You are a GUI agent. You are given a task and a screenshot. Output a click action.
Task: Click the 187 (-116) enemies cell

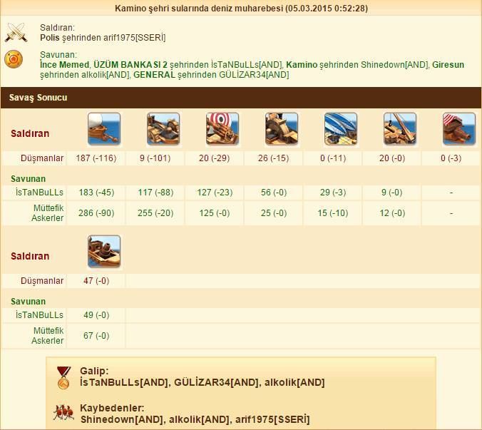point(96,158)
